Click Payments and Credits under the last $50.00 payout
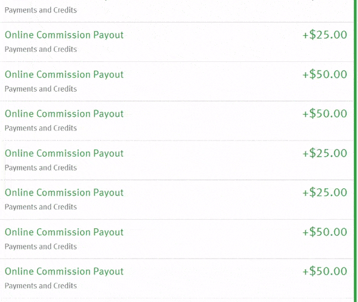Screen dimensions: 358x302 41,286
